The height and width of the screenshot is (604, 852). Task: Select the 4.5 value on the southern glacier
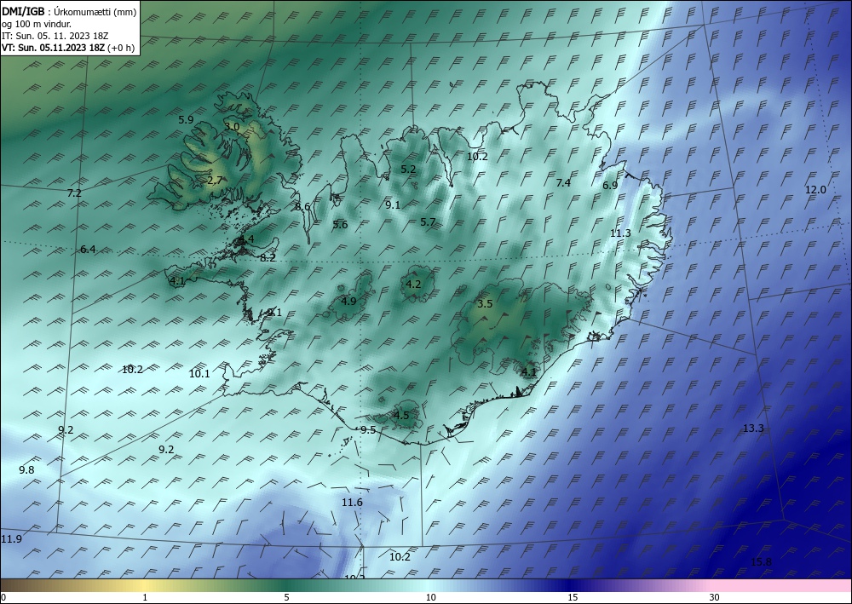pyautogui.click(x=401, y=416)
